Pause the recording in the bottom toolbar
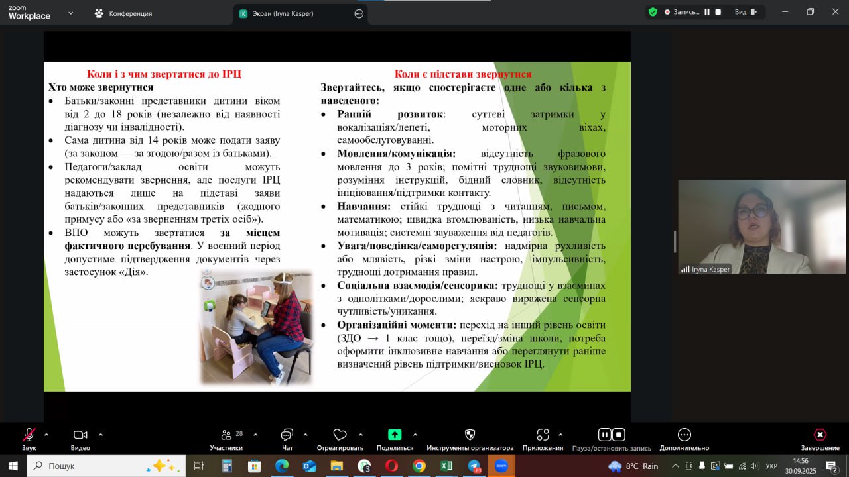Image resolution: width=849 pixels, height=477 pixels. pyautogui.click(x=604, y=435)
